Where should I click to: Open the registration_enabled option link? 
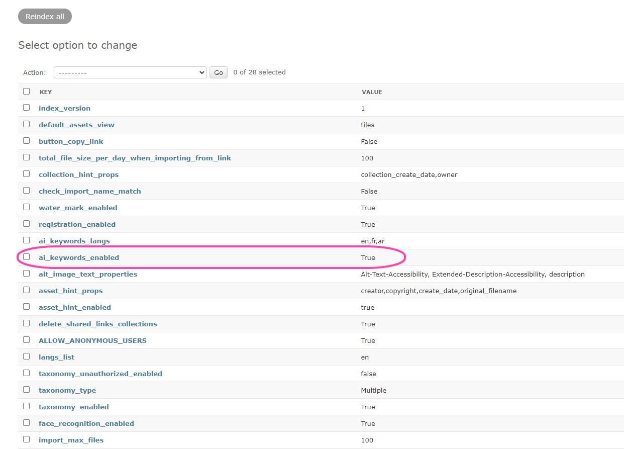coord(77,224)
